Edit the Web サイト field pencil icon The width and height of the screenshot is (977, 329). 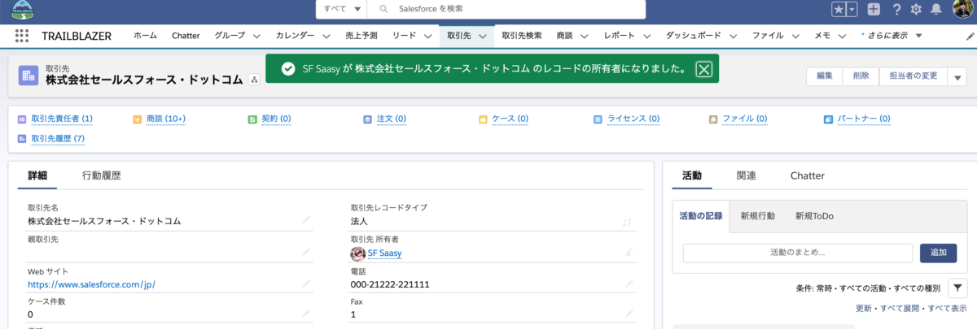306,284
